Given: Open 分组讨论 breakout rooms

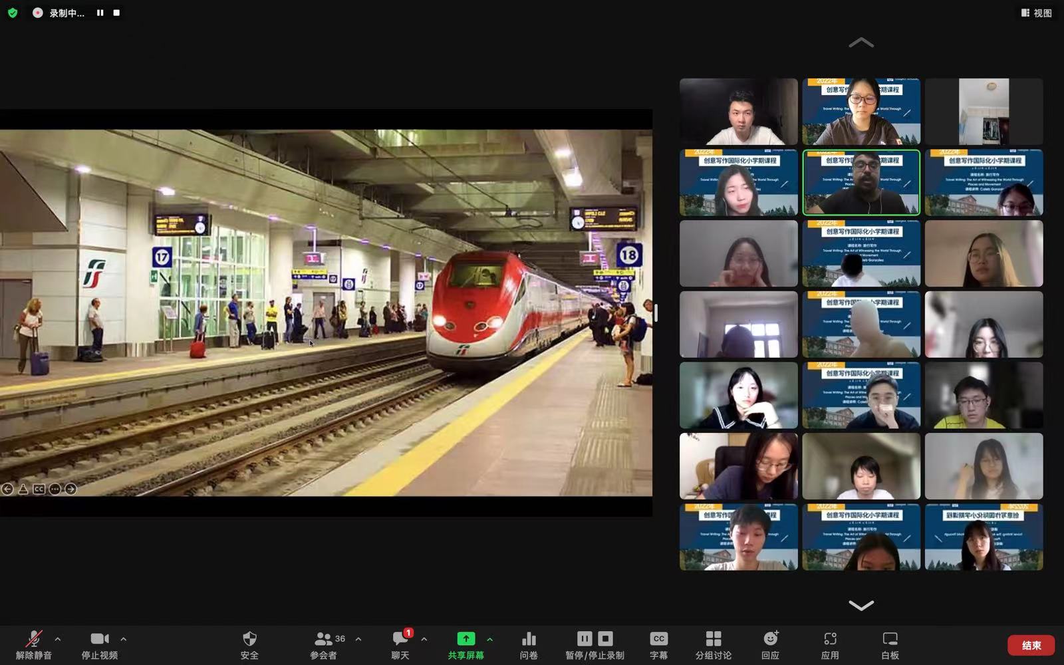Looking at the screenshot, I should (x=714, y=645).
